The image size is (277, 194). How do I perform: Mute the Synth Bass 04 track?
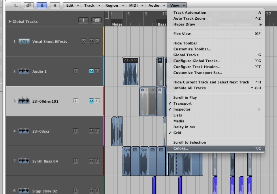pos(91,161)
